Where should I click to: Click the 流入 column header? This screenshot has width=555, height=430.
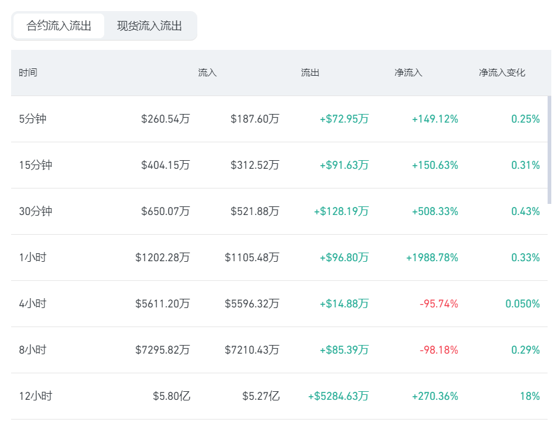(207, 73)
